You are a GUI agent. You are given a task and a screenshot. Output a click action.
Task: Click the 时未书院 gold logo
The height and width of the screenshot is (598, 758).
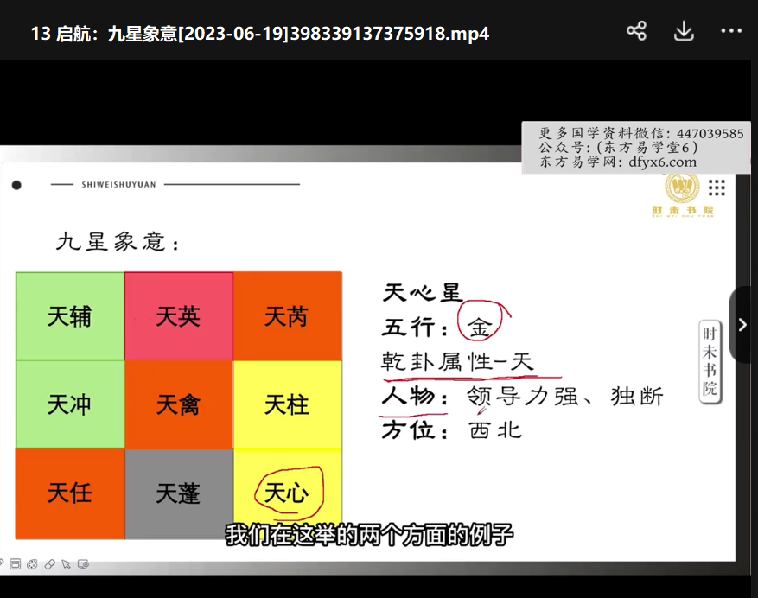point(682,194)
